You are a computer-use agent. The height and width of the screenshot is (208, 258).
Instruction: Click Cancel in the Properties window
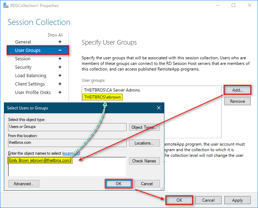tap(208, 200)
